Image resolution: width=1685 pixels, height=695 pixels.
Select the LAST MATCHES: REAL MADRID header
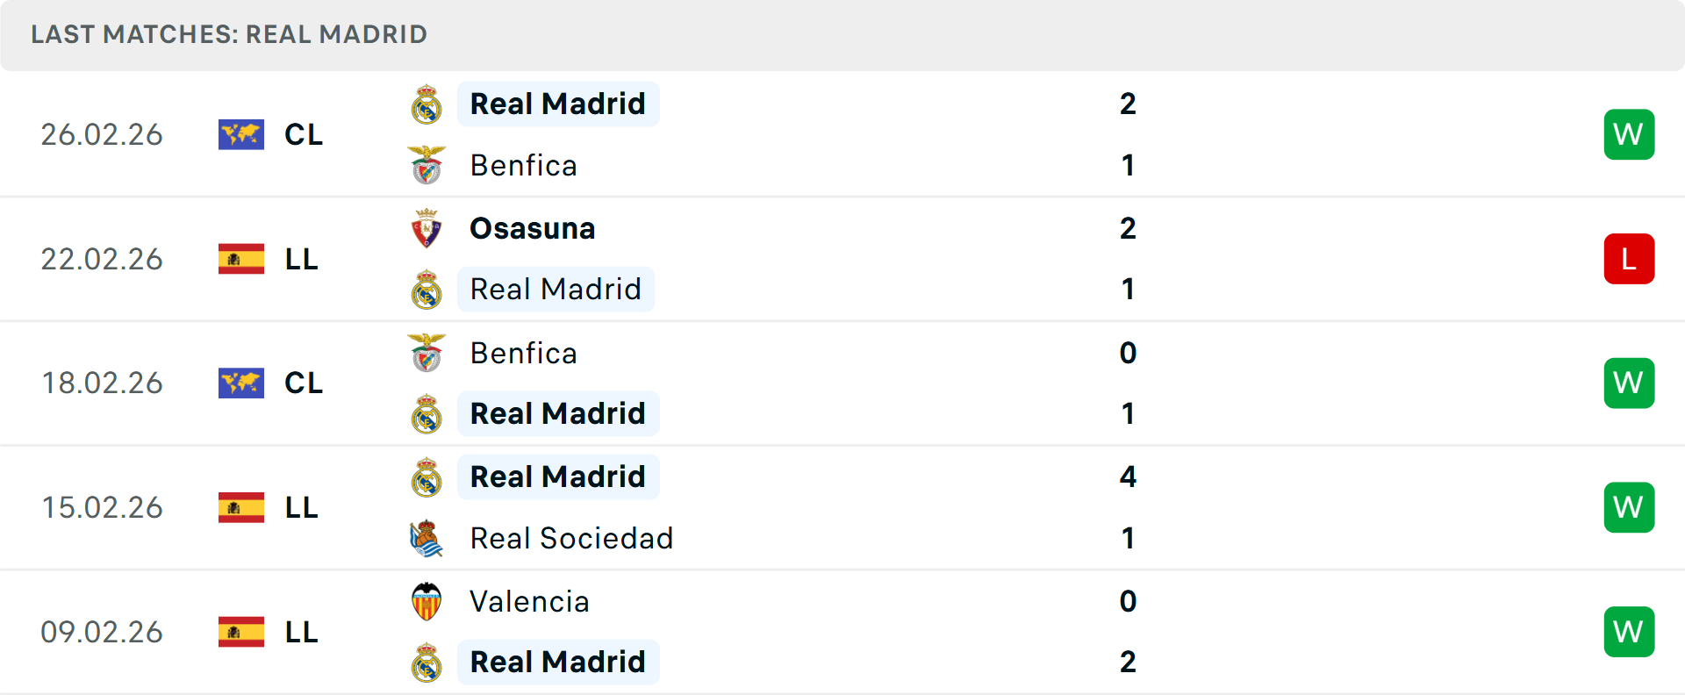(229, 34)
